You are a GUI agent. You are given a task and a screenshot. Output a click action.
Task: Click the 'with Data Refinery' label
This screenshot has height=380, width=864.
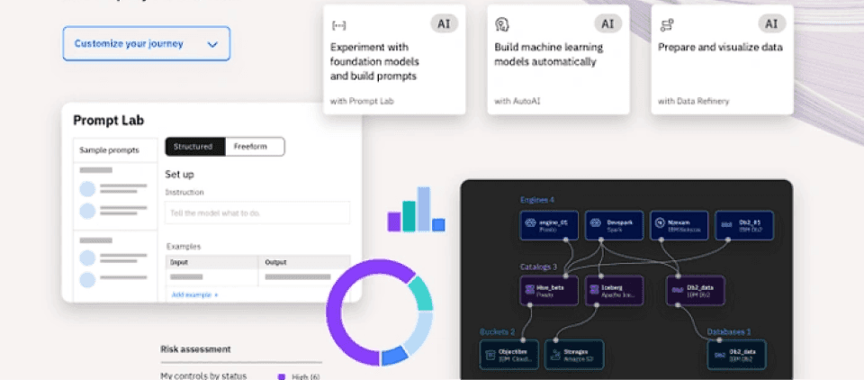pyautogui.click(x=693, y=102)
